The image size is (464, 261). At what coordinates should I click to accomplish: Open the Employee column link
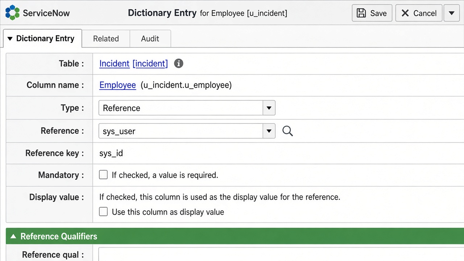pos(117,85)
